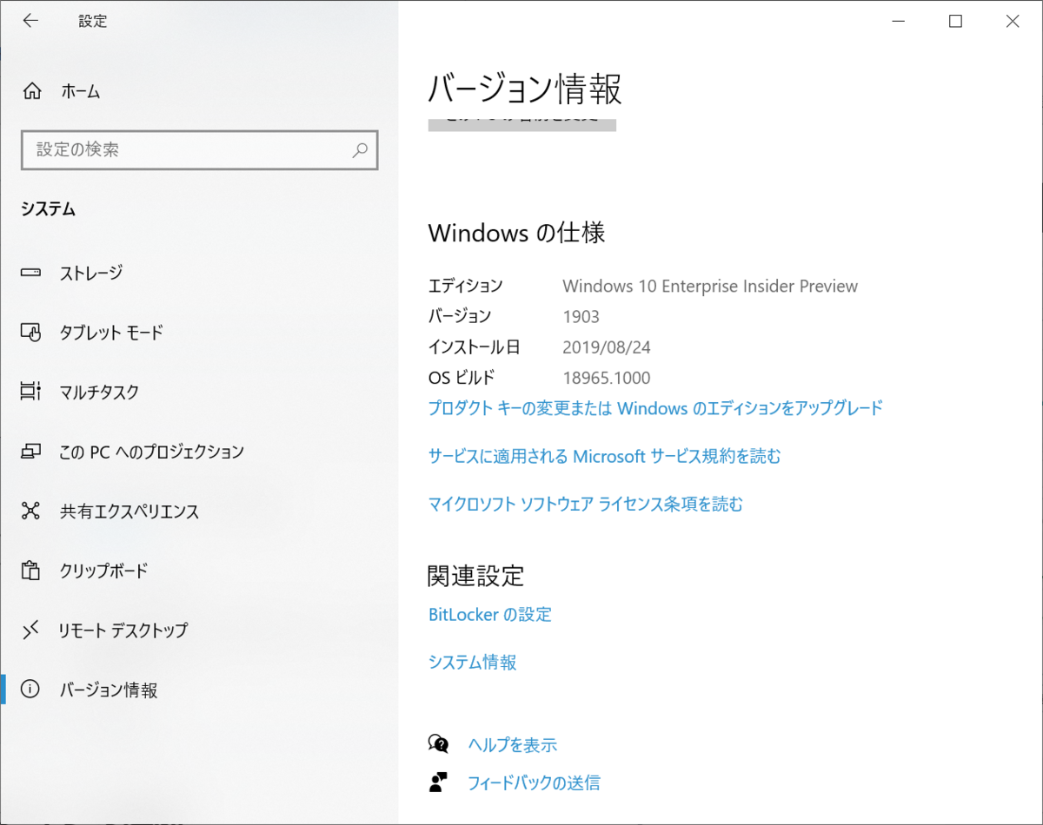This screenshot has height=825, width=1043.
Task: Click the tablet mode (タブレット モード) icon
Action: (x=31, y=333)
